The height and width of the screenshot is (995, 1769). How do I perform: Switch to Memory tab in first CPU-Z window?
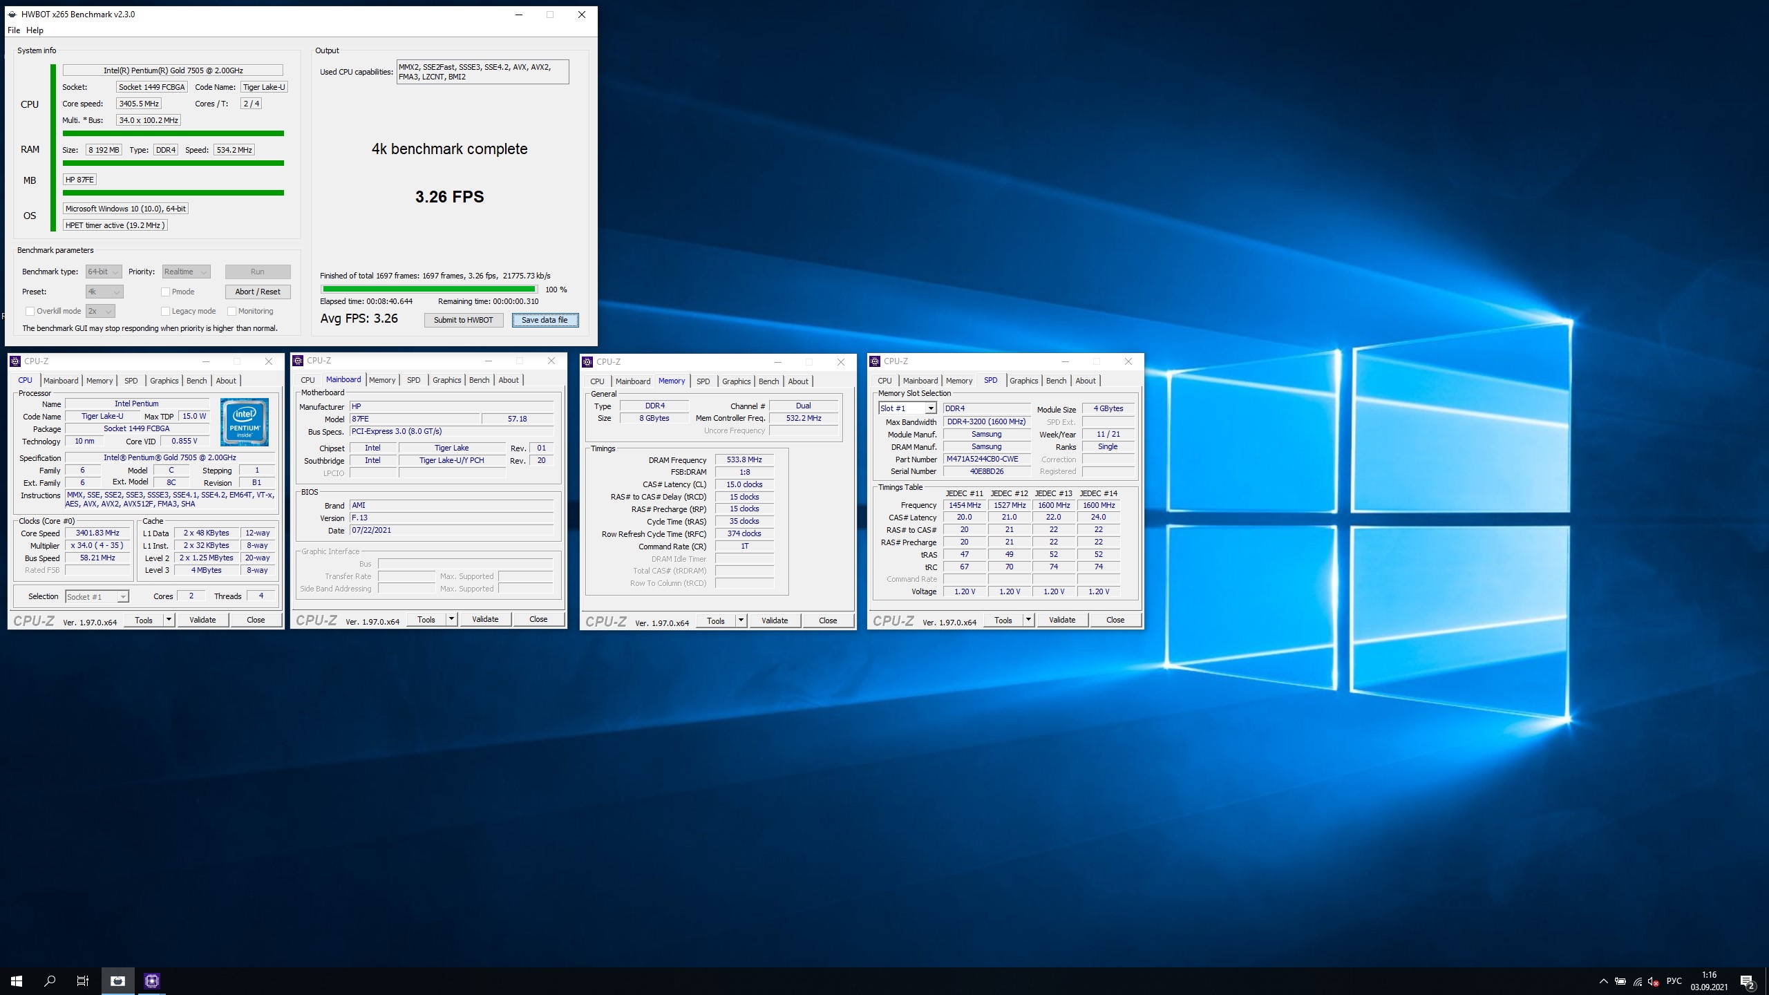[100, 381]
